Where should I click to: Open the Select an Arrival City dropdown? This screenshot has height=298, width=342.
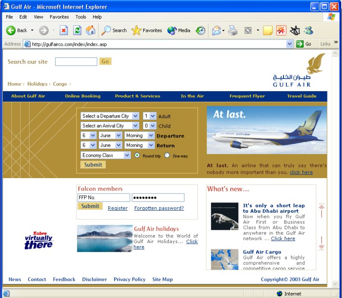tap(110, 125)
